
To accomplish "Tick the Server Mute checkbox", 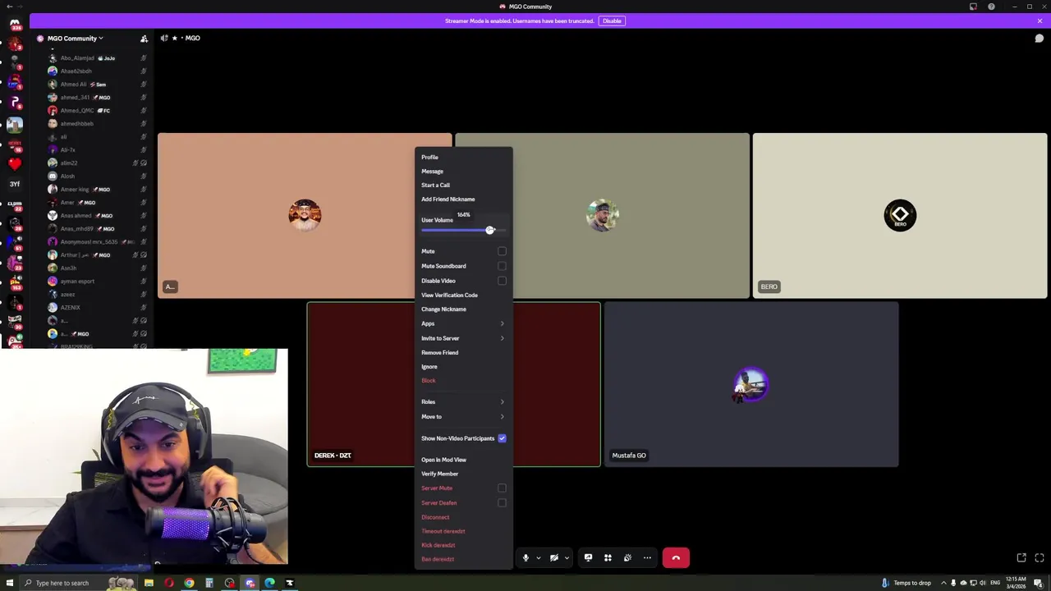I will click(502, 488).
